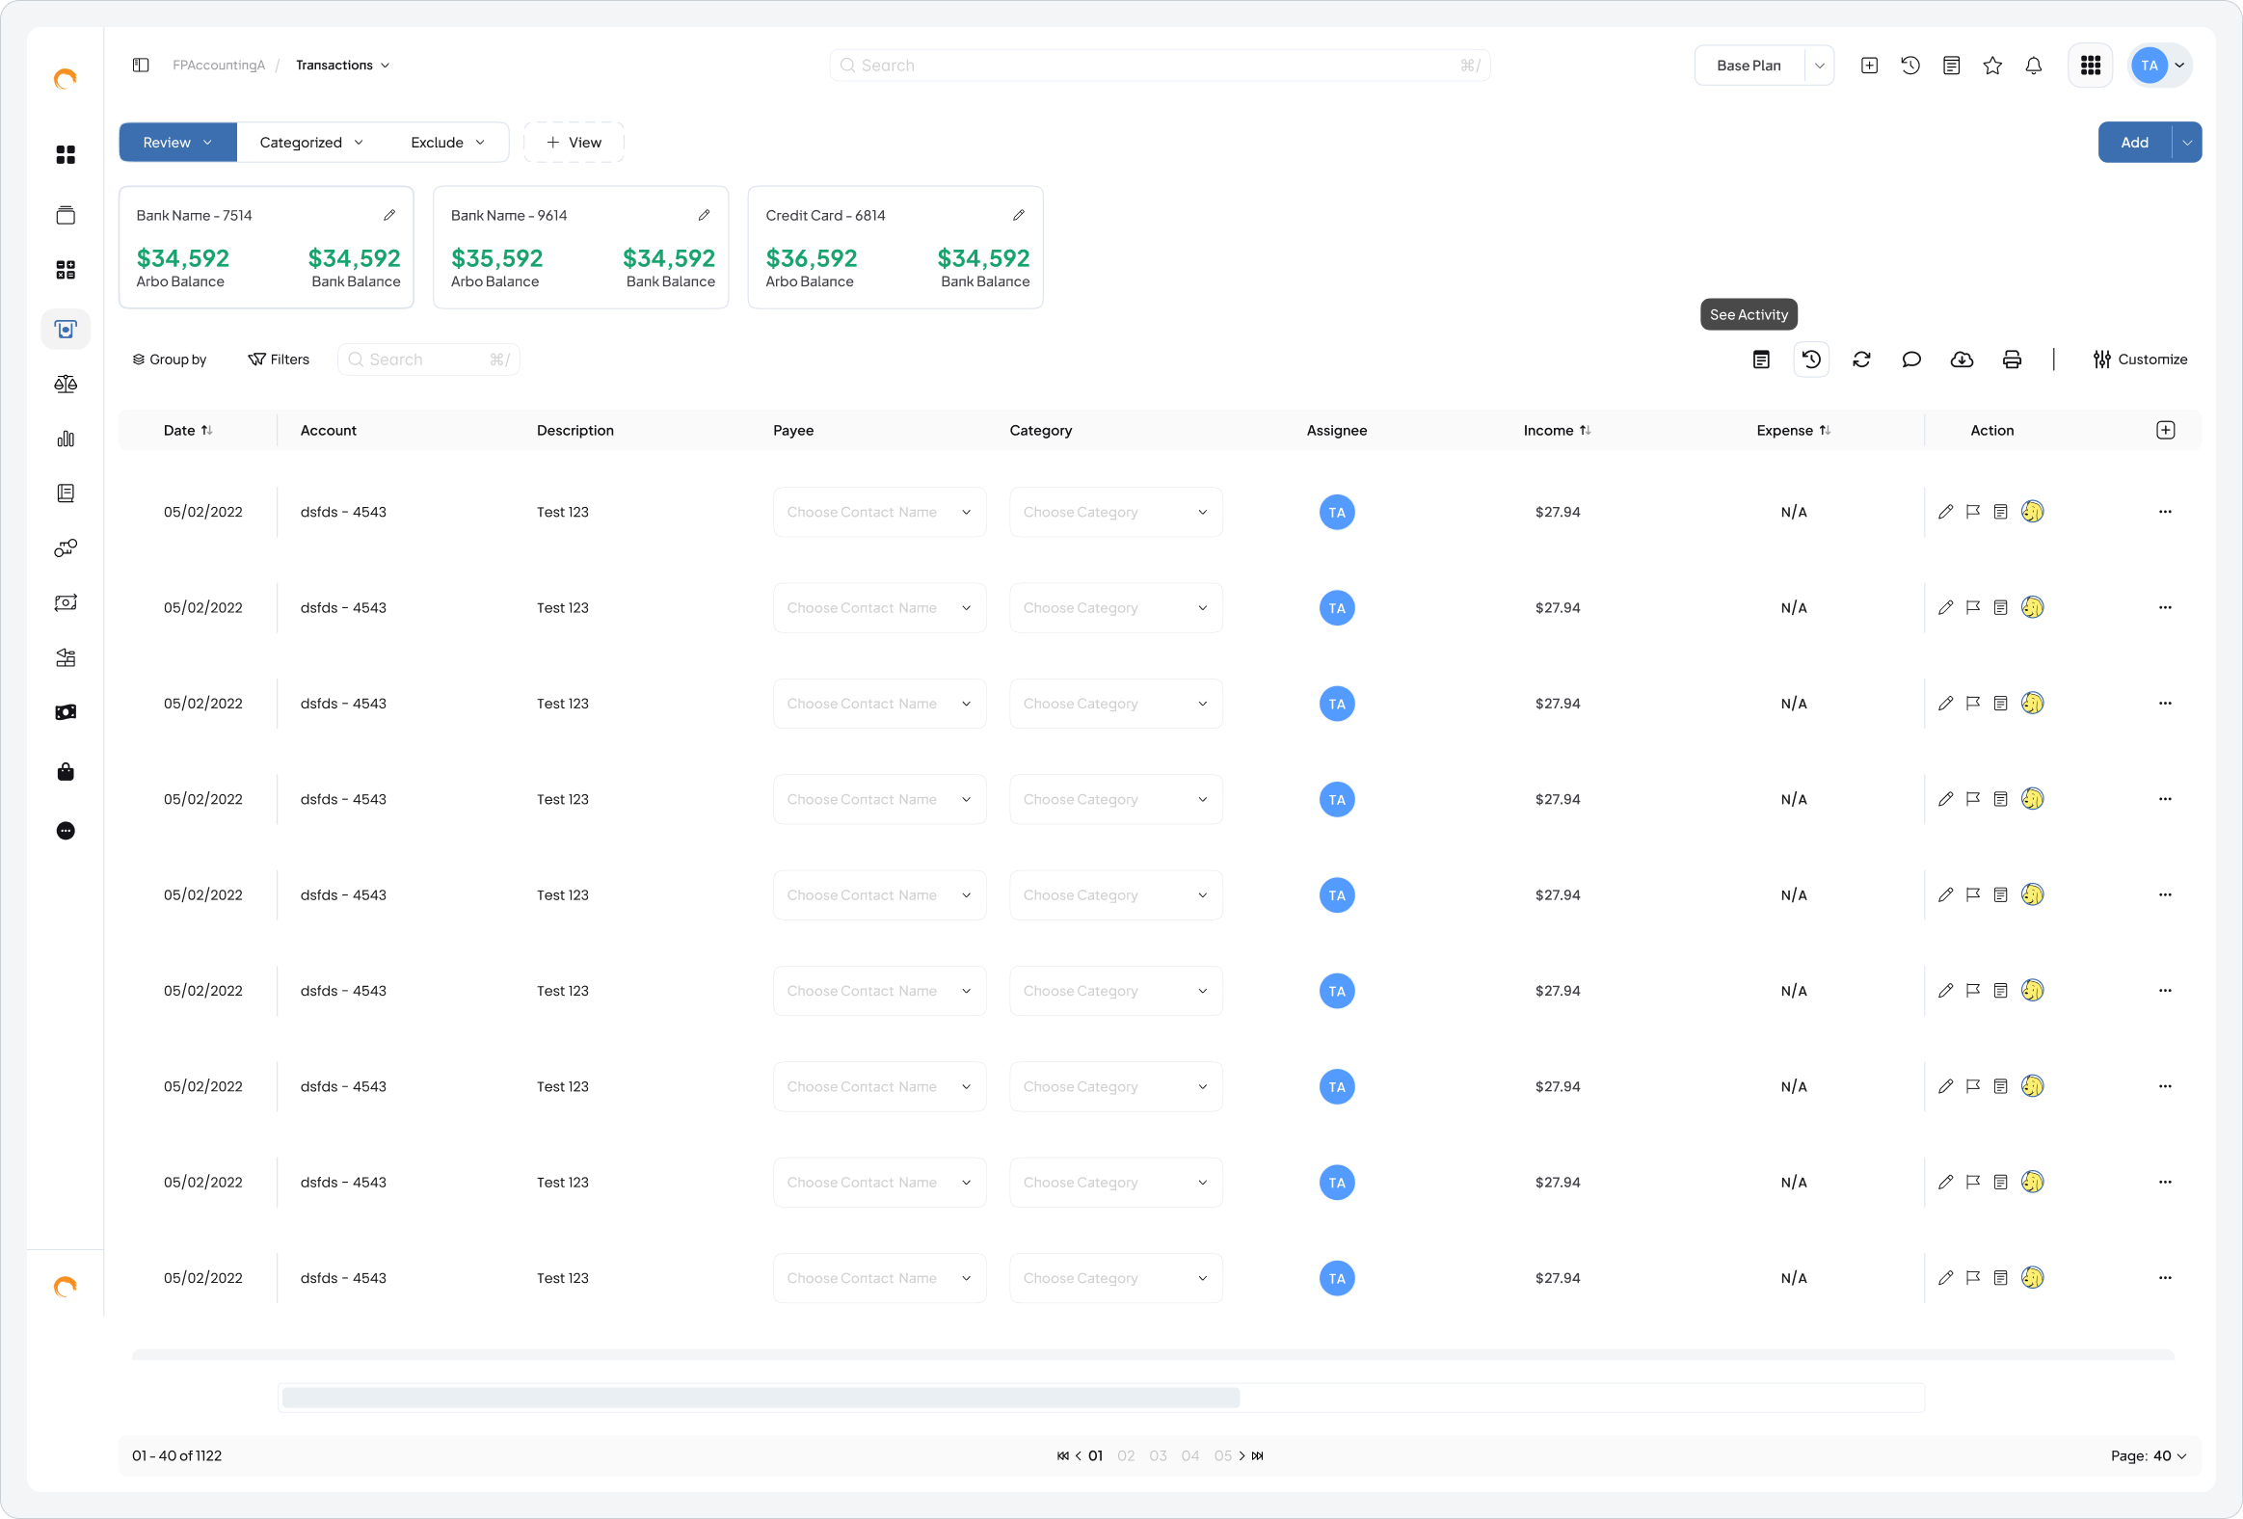The image size is (2243, 1519).
Task: Go to next page arrow
Action: tap(1242, 1455)
